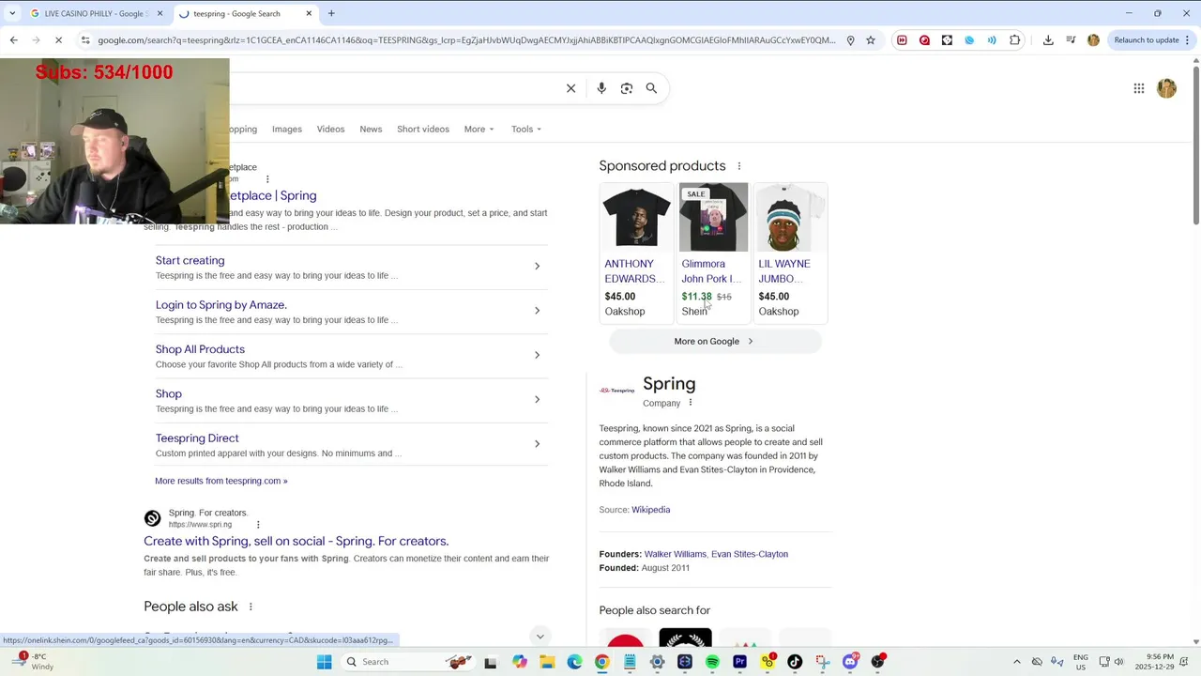
Task: Expand the More search filters dropdown
Action: tap(479, 129)
